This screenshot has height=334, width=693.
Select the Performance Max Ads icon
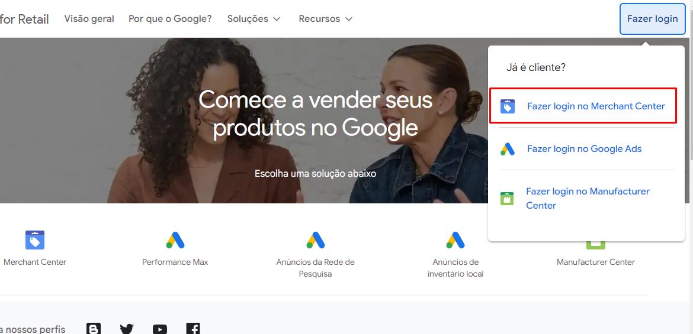click(x=175, y=240)
